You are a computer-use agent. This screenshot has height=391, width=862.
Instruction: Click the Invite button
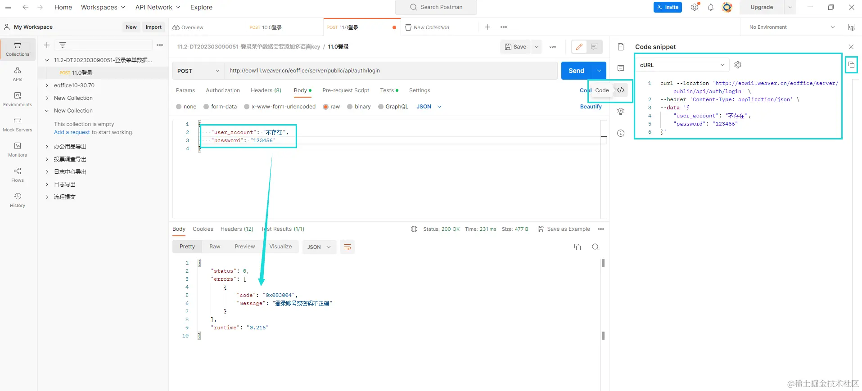[x=668, y=7]
